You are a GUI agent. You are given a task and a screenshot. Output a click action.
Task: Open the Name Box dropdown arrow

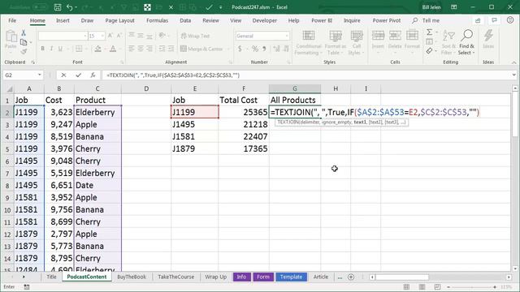(40, 75)
